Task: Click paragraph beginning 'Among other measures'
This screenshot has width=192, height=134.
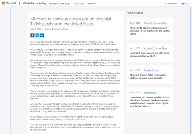Action: [x=75, y=108]
